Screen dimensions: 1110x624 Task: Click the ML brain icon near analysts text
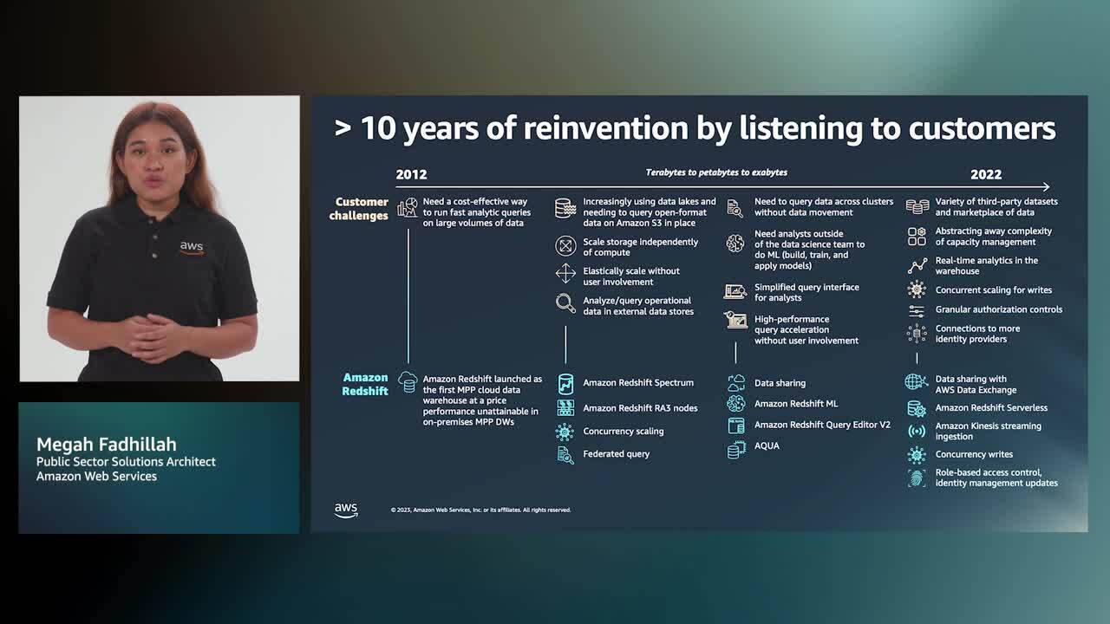[735, 244]
